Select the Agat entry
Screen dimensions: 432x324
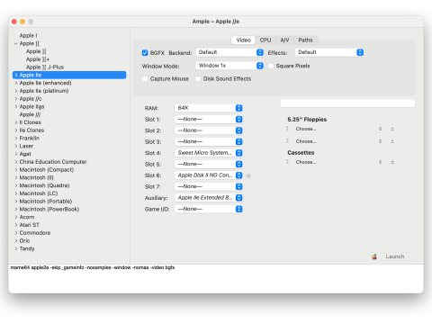(25, 154)
